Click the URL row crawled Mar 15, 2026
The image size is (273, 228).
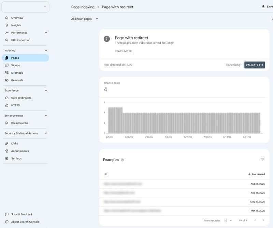pyautogui.click(x=184, y=211)
